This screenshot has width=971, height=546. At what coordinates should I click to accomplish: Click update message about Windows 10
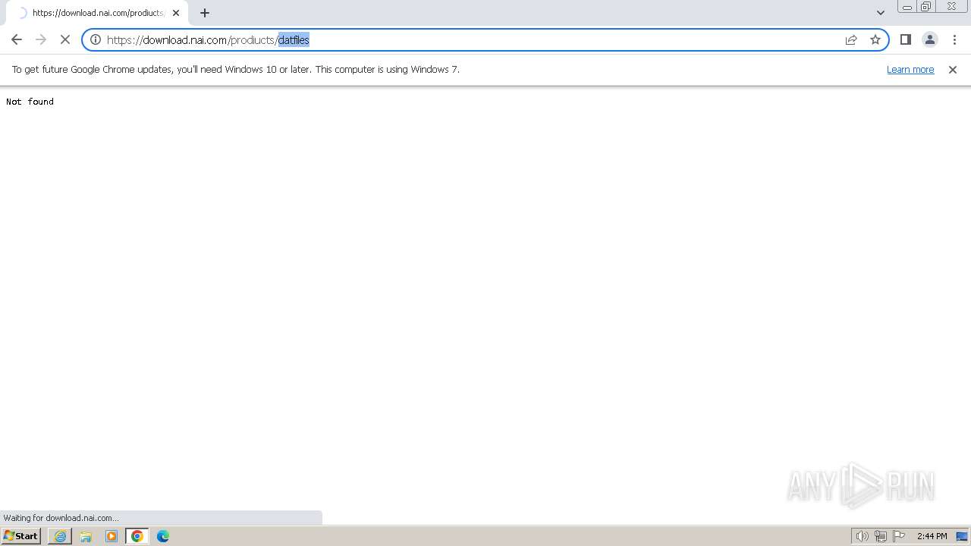236,69
